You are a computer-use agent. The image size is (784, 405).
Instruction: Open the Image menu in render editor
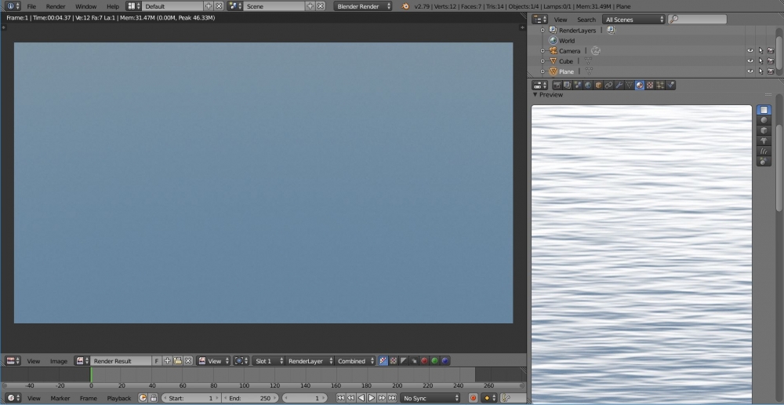pyautogui.click(x=59, y=361)
